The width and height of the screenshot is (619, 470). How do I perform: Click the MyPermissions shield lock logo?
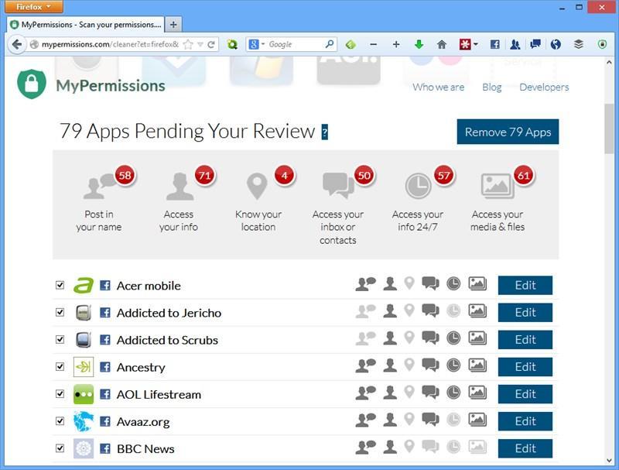coord(32,84)
